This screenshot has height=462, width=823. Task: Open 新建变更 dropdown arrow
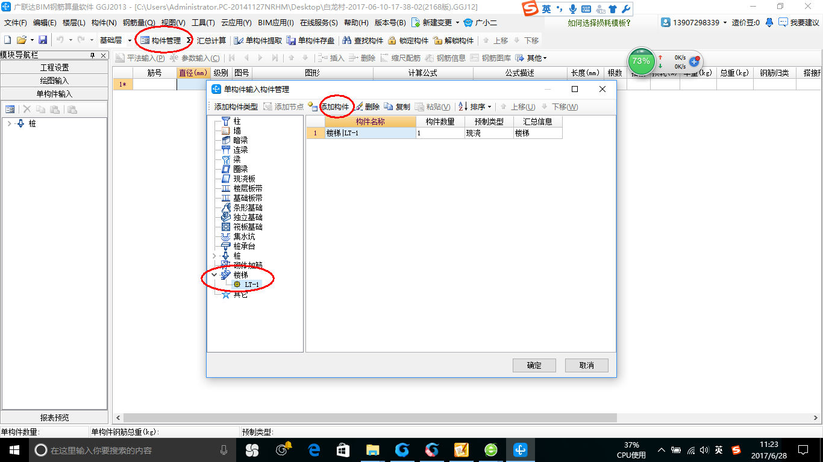457,23
